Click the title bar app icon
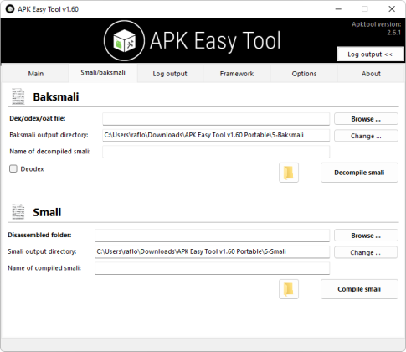The image size is (406, 352). coord(10,9)
